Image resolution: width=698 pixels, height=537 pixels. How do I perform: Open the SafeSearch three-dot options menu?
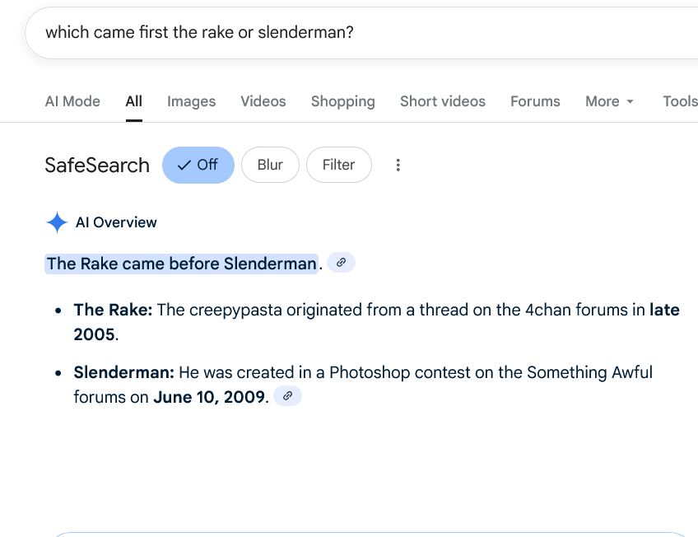click(x=398, y=165)
